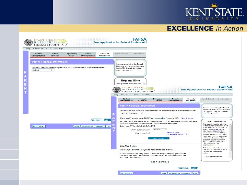Click Save in upper-left FAFSA page
Screen dimensions: 247x185
77,126
